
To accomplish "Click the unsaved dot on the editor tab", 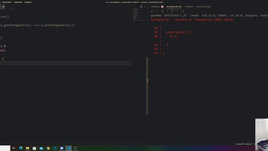I will point(3,7).
